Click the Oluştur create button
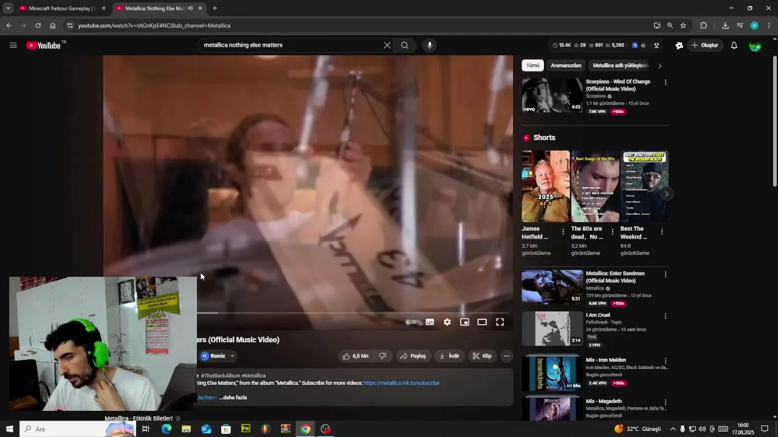The image size is (778, 437). (704, 46)
